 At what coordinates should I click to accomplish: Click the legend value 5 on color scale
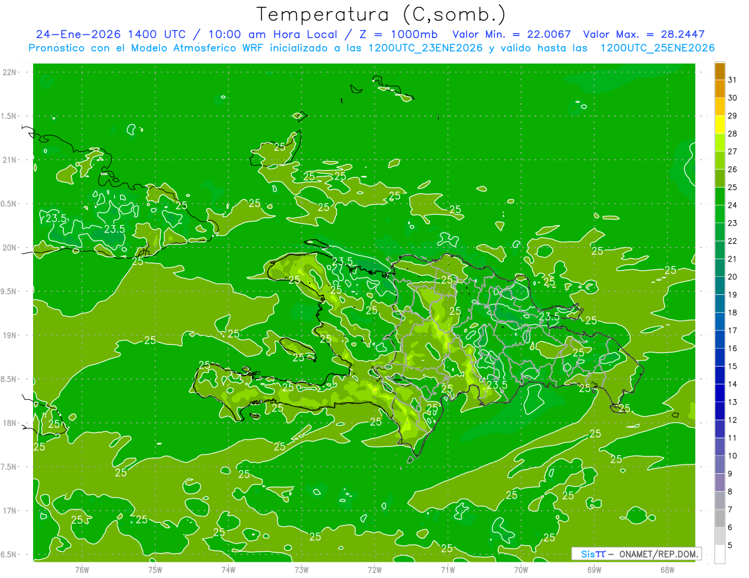point(730,546)
